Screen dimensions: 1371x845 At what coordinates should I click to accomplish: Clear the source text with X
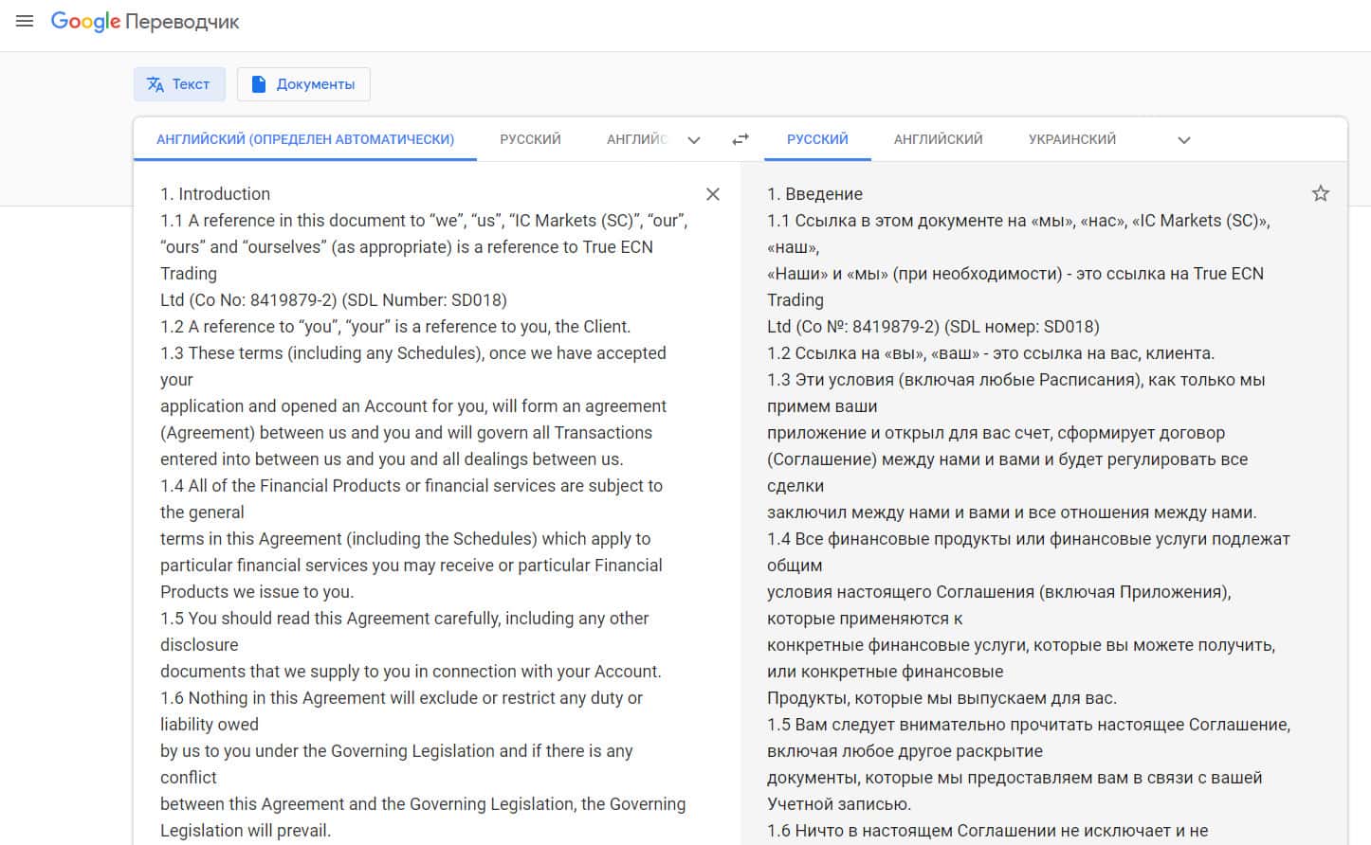tap(713, 194)
